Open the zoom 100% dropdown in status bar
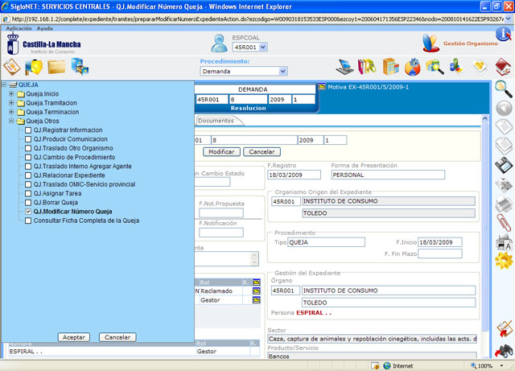Image resolution: width=515 pixels, height=371 pixels. pyautogui.click(x=501, y=365)
